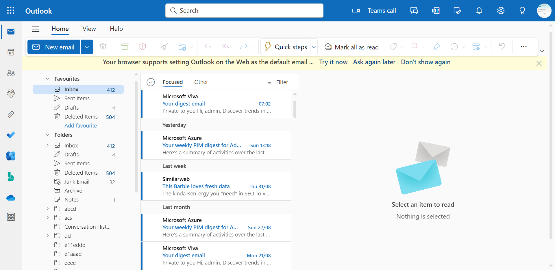Viewport: 555px width, 270px height.
Task: Start a Teams call
Action: pos(374,11)
